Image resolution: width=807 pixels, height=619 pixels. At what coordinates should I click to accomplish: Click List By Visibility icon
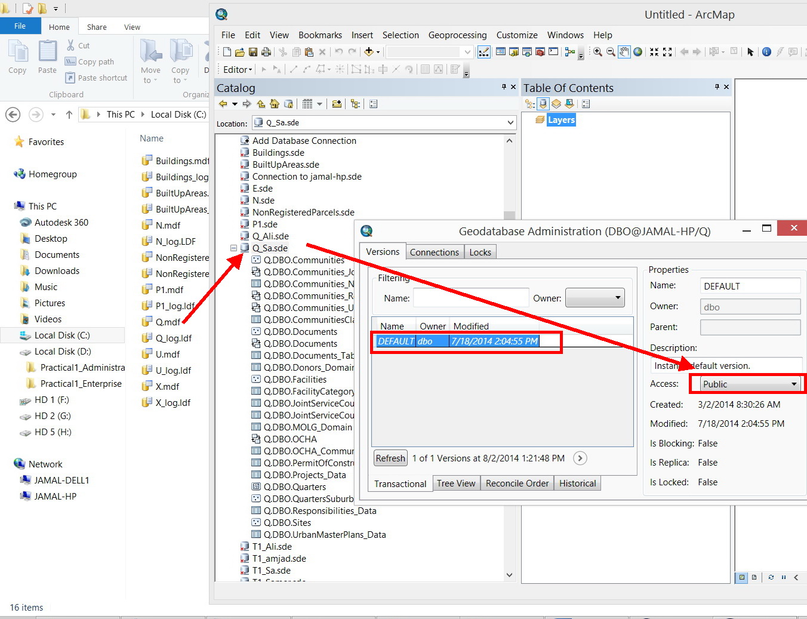click(x=556, y=104)
